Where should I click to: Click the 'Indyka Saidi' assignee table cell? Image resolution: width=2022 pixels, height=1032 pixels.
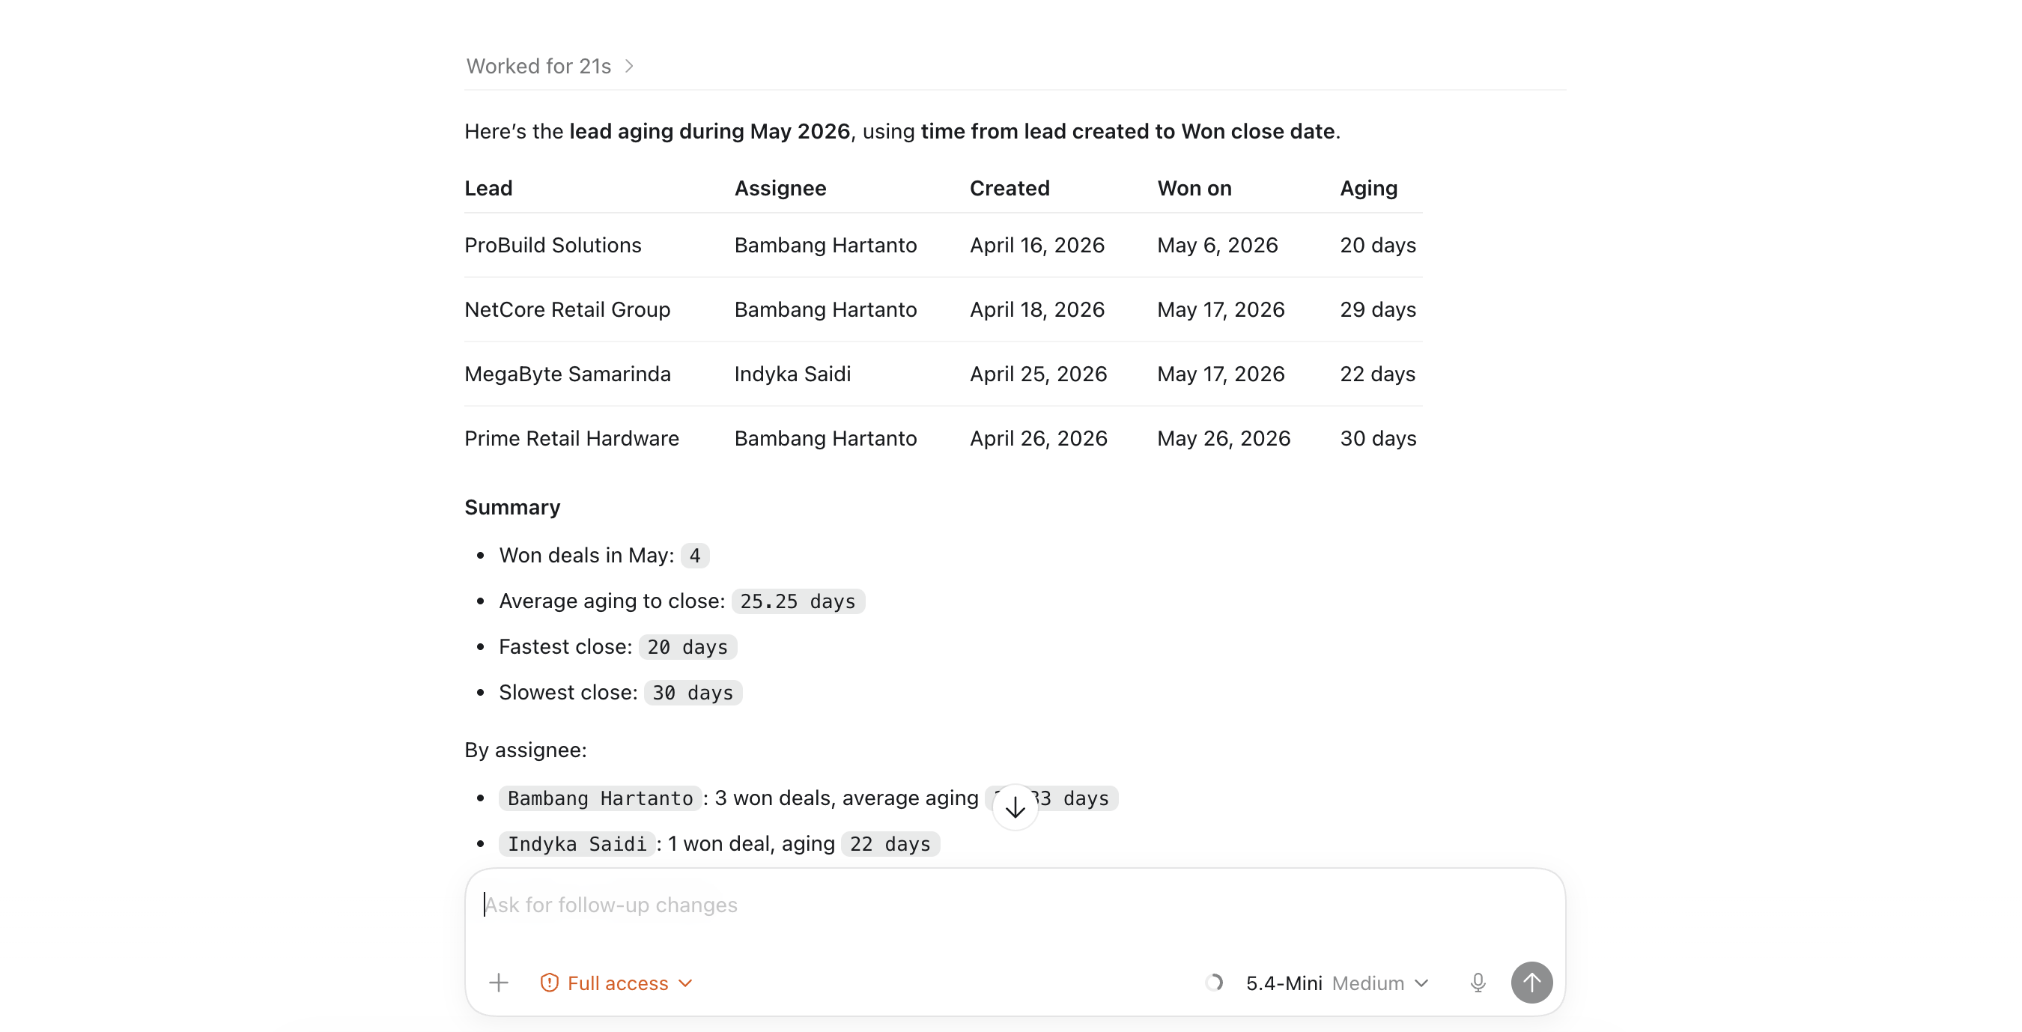pos(793,374)
